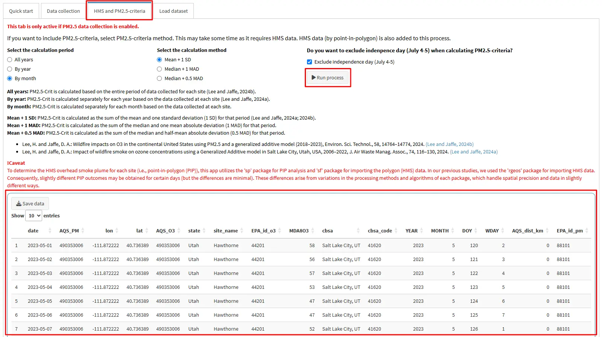Viewport: 602px width, 337px height.
Task: Sort by AQS_dist_km column arrows
Action: (547, 231)
